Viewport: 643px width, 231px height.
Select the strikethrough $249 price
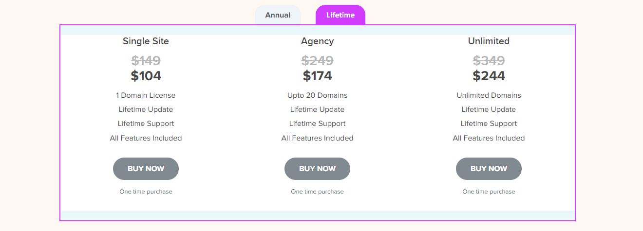click(317, 61)
